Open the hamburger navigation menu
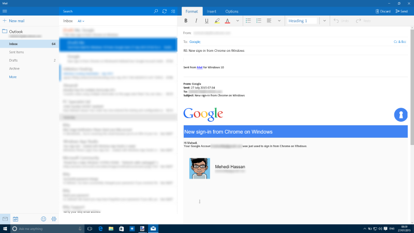The width and height of the screenshot is (414, 233). point(5,11)
